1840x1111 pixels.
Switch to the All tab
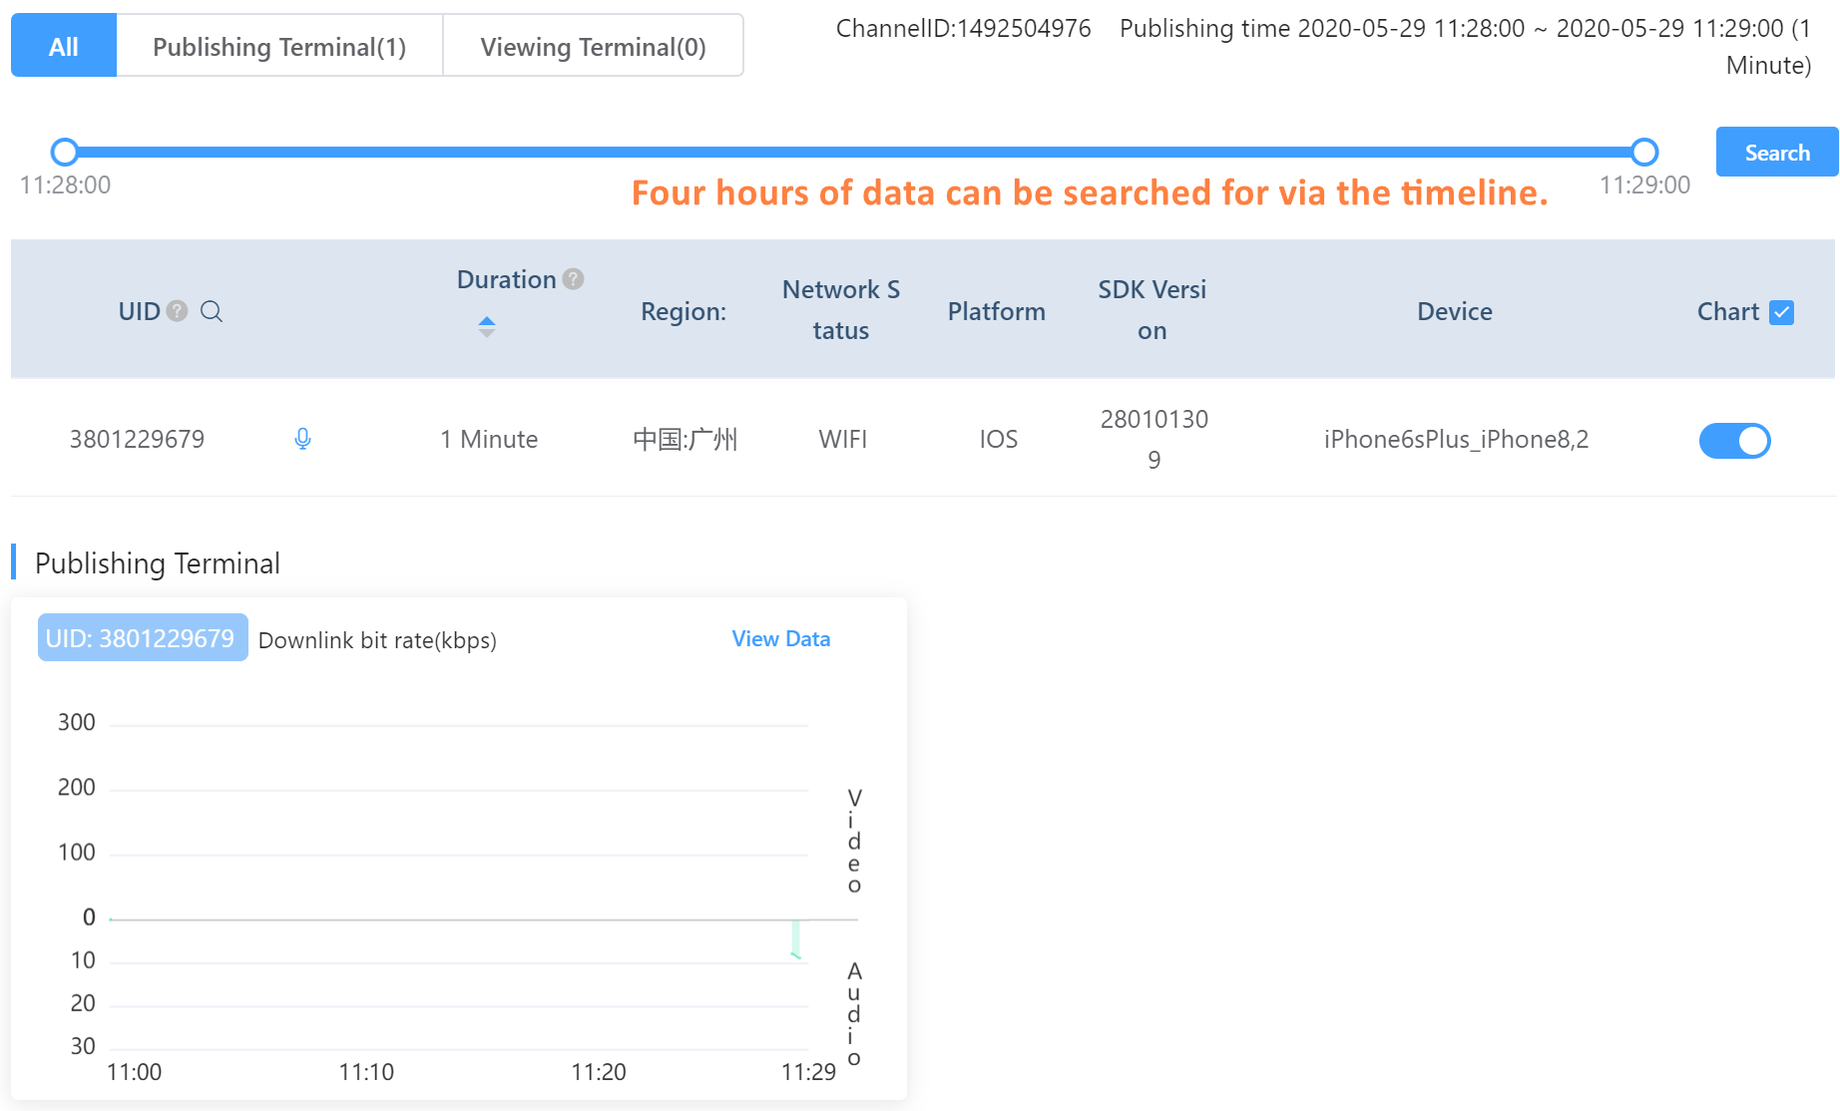(x=64, y=46)
